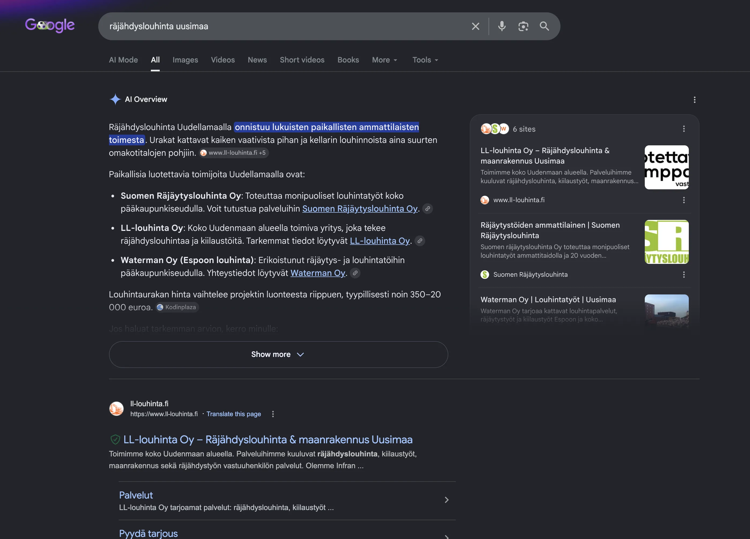
Task: Open LL-louhinta Oy – Räjähdyslouhinta & maanrakennus Uusimaa result
Action: pos(268,440)
